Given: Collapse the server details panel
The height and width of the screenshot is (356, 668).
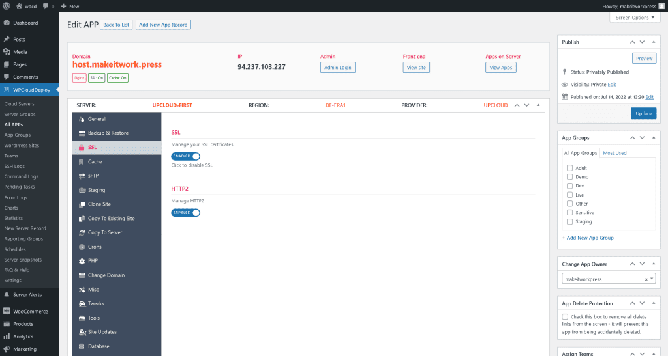Looking at the screenshot, I should (538, 105).
